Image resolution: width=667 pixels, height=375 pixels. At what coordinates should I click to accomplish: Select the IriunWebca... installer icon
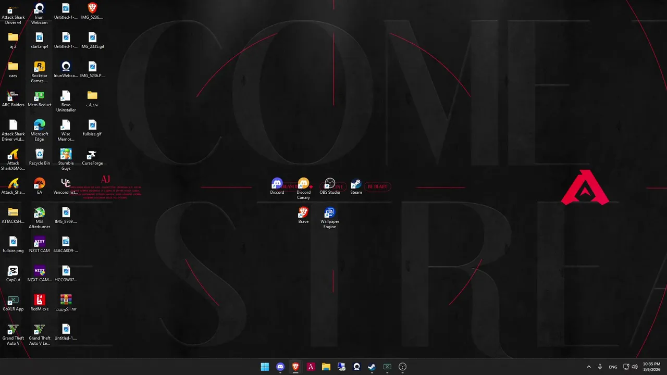(66, 70)
